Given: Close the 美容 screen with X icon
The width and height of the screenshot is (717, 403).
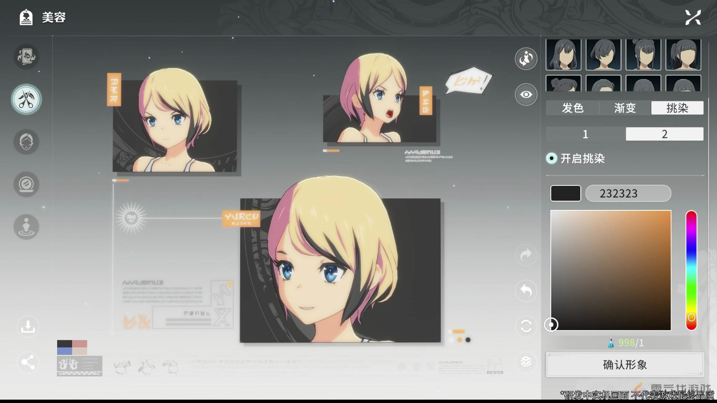Looking at the screenshot, I should (x=693, y=18).
